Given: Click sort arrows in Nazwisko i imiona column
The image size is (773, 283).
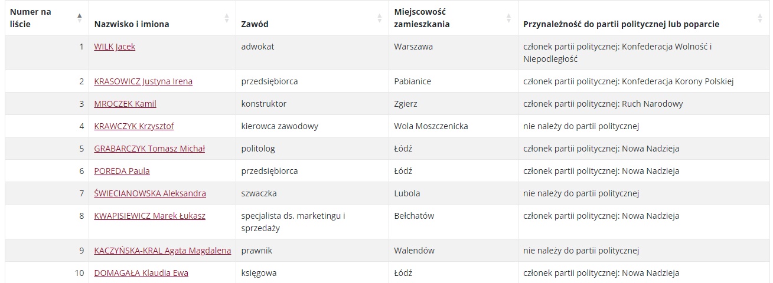Looking at the screenshot, I should point(227,18).
